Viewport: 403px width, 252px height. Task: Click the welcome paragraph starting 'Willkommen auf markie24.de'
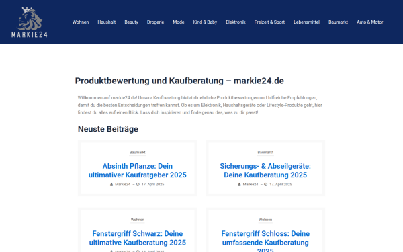[x=200, y=106]
